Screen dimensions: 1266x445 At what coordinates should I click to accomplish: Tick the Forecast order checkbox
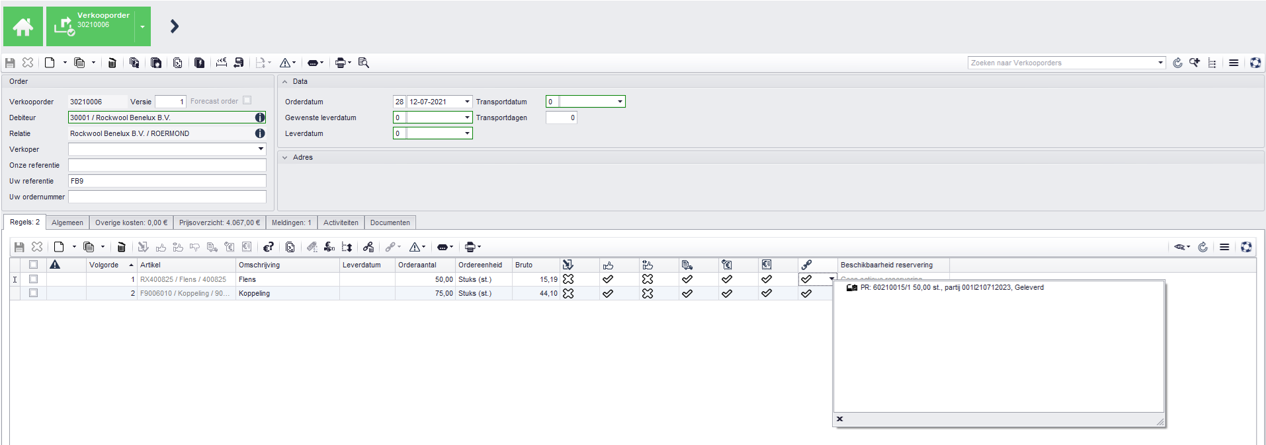click(x=247, y=100)
